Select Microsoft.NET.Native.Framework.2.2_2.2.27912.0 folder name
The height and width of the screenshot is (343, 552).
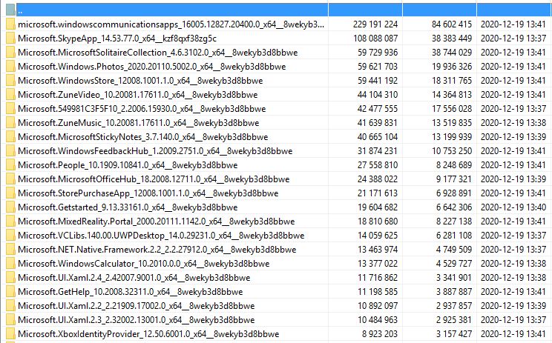[x=157, y=250]
